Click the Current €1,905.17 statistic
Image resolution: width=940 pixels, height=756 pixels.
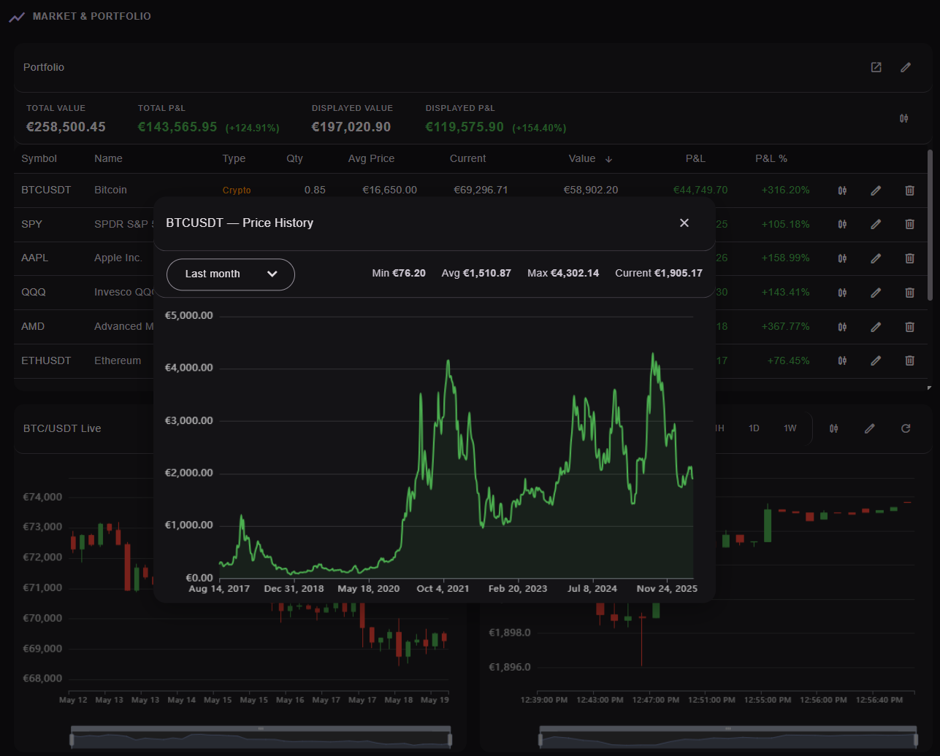(659, 273)
